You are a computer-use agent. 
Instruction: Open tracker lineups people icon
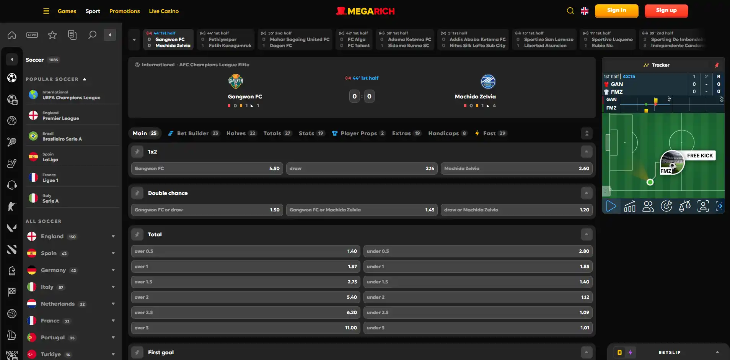click(x=648, y=206)
